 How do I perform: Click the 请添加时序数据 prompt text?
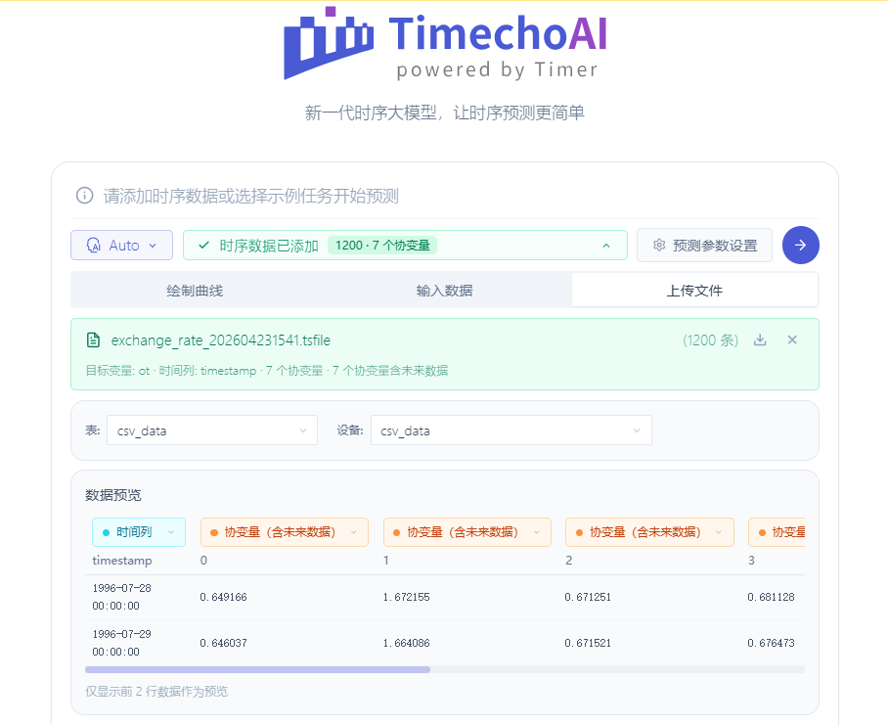coord(251,196)
